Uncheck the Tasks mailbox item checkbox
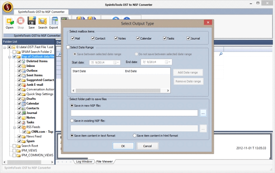The height and width of the screenshot is (173, 275). 165,38
